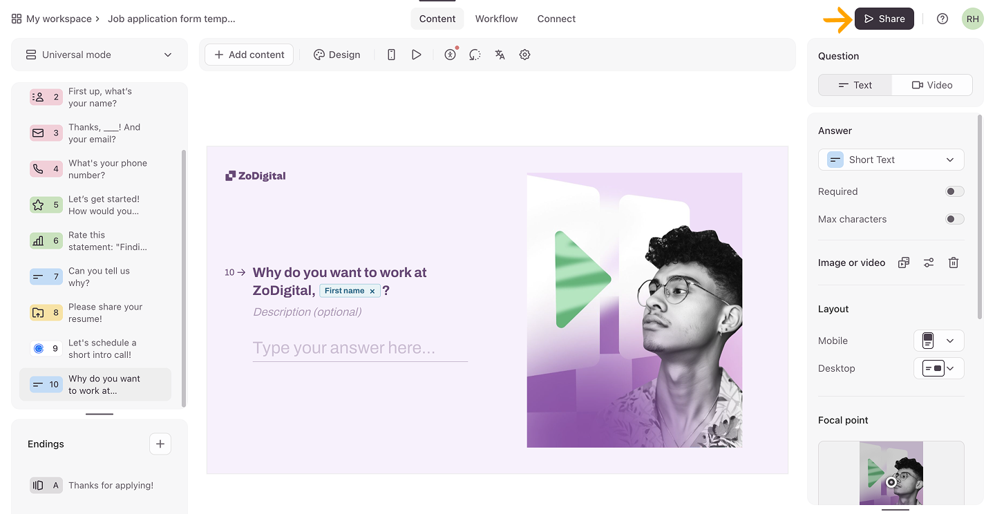Screen dimensions: 995x514
Task: Switch to the Workflow tab
Action: [496, 19]
